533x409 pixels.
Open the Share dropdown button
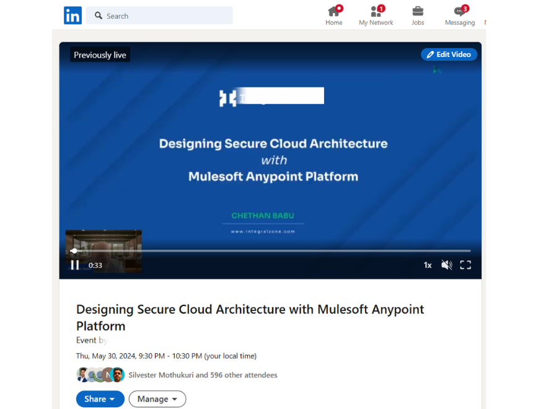point(100,399)
